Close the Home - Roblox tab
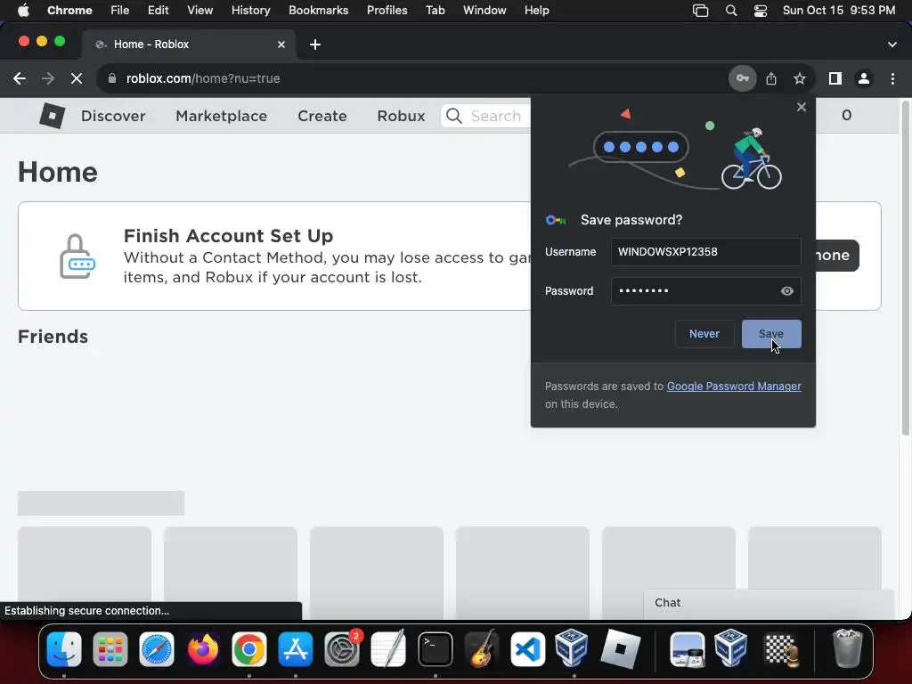Screen dimensions: 912x684 [281, 45]
